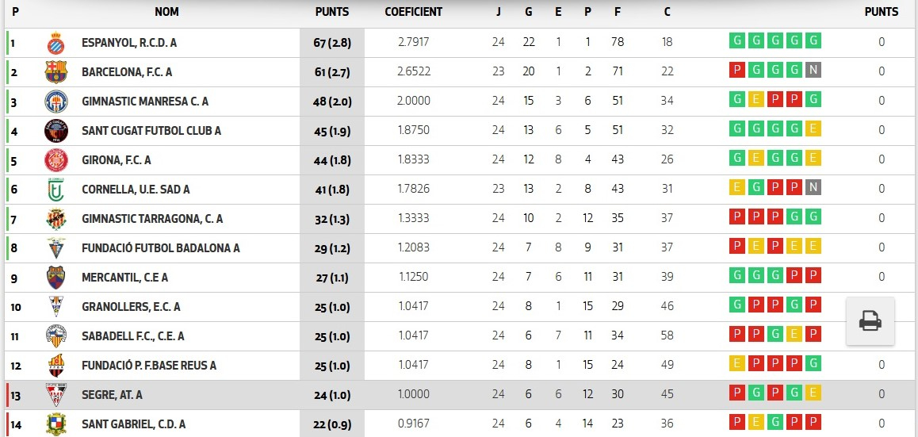Click the Espanyol R.C.D. club crest
The image size is (918, 437).
tap(55, 43)
